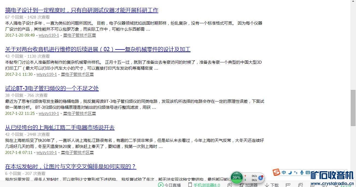The image size is (356, 187).
Task: Open author wjyzy110-1 on 2017-1-22 post
Action: coord(49,113)
